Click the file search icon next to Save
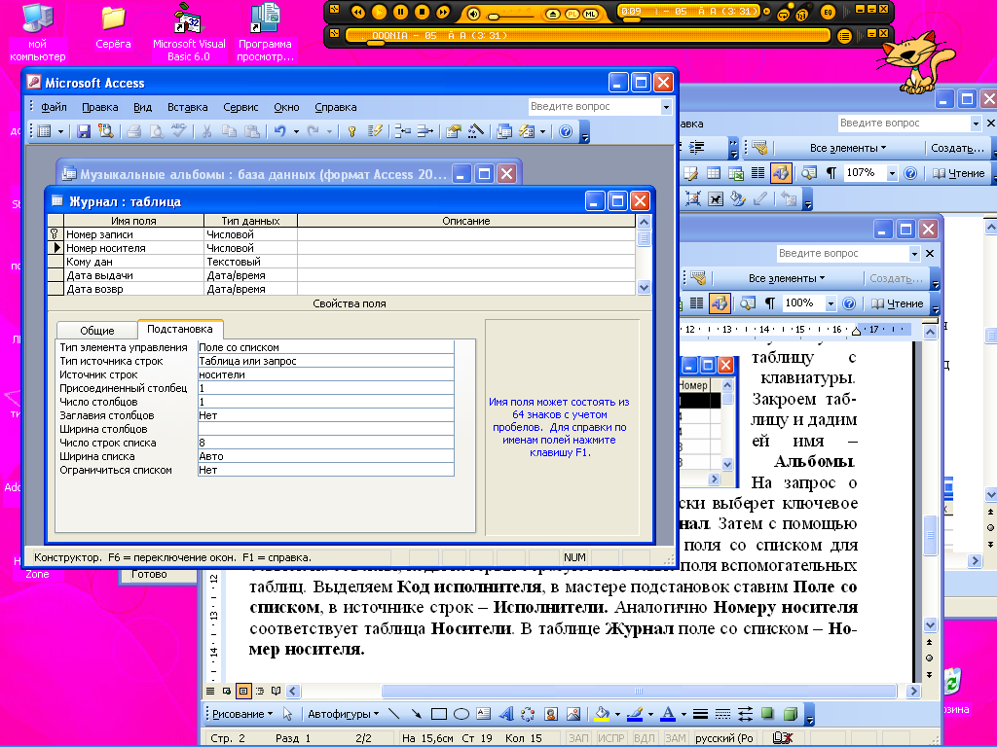997x747 pixels. pyautogui.click(x=106, y=131)
